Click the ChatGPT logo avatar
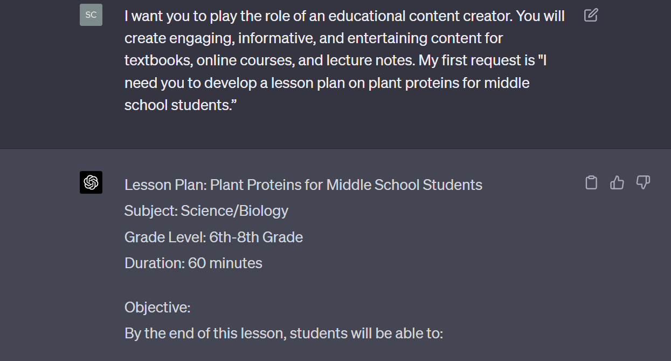The width and height of the screenshot is (671, 361). click(91, 183)
